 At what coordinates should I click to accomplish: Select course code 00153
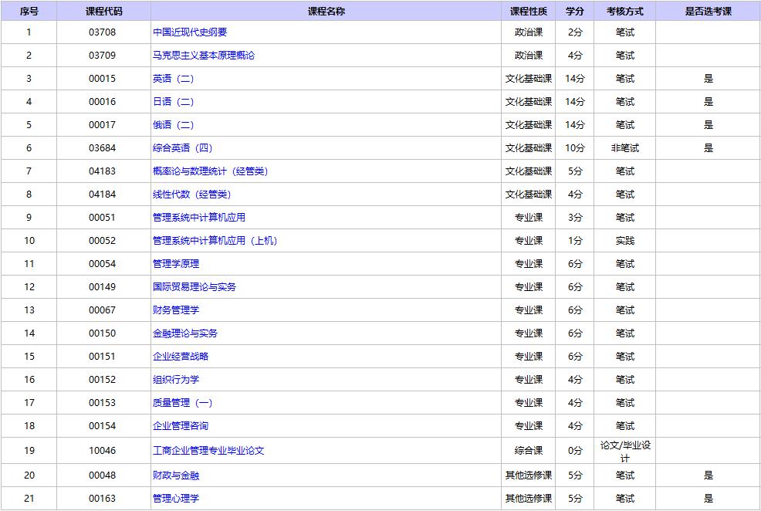point(103,403)
